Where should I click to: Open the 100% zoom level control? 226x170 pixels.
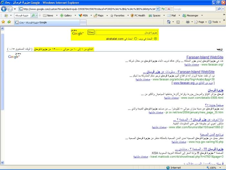(x=214, y=167)
